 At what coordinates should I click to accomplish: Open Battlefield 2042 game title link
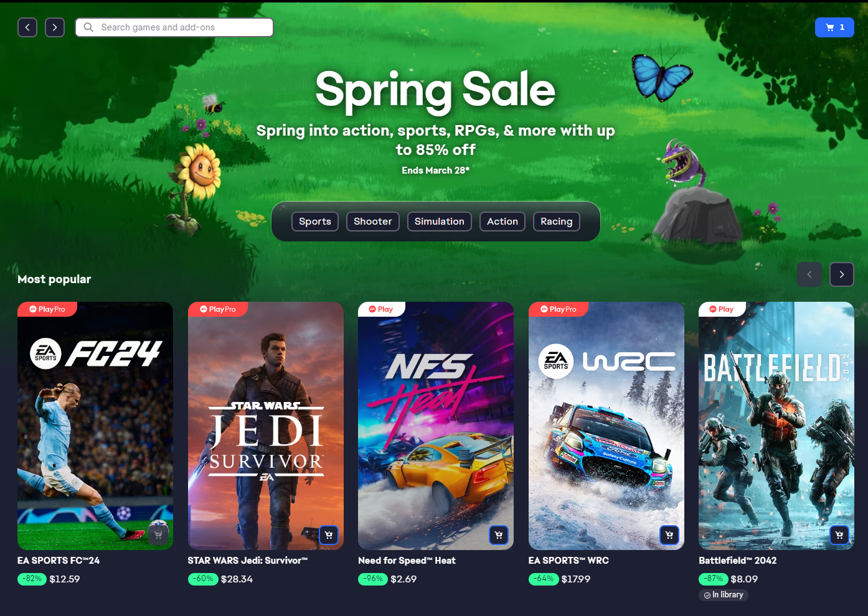[x=738, y=561]
